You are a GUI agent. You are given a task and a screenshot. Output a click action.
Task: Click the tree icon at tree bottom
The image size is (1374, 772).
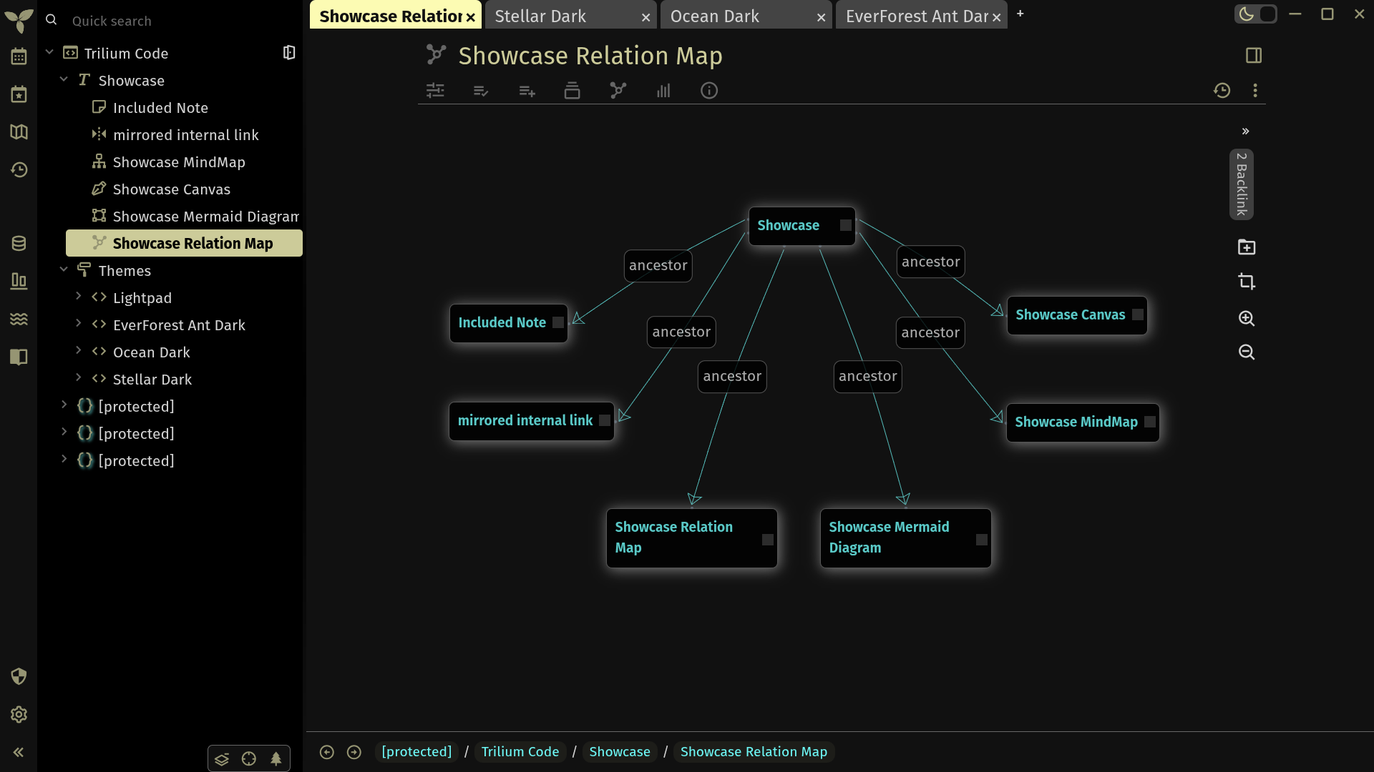[276, 759]
